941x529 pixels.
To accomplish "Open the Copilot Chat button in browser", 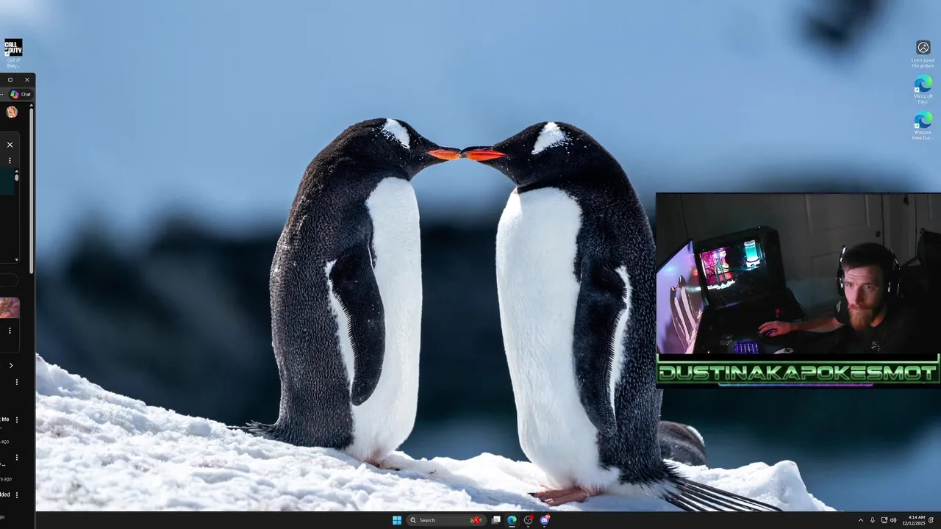I will 21,94.
